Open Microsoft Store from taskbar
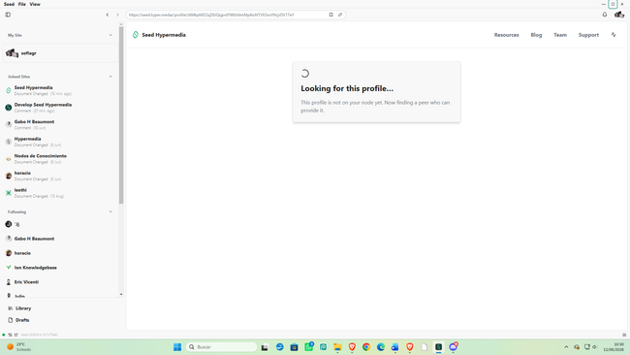Viewport: 630px width, 355px height. [x=294, y=347]
